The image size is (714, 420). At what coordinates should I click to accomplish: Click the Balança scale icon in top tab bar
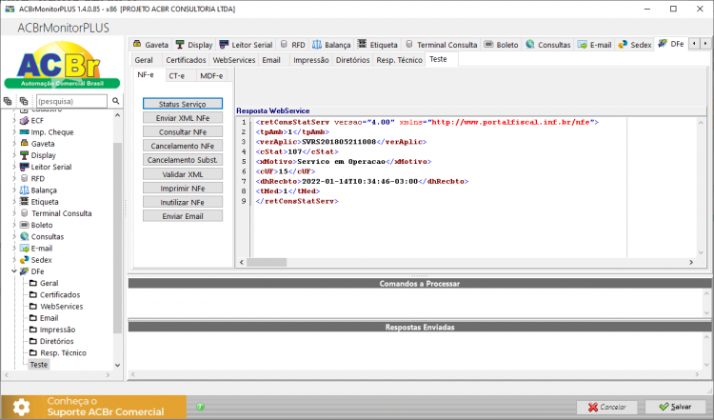pos(317,44)
